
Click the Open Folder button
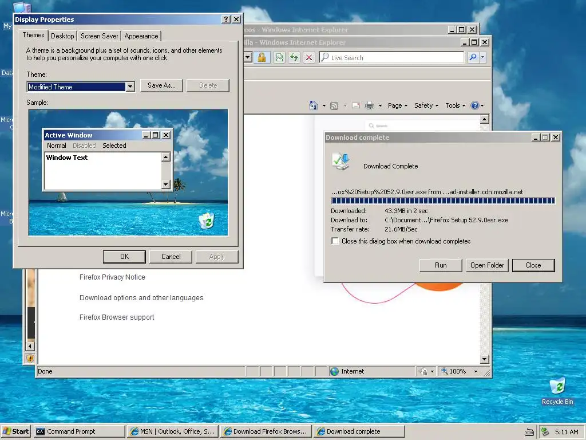tap(487, 265)
